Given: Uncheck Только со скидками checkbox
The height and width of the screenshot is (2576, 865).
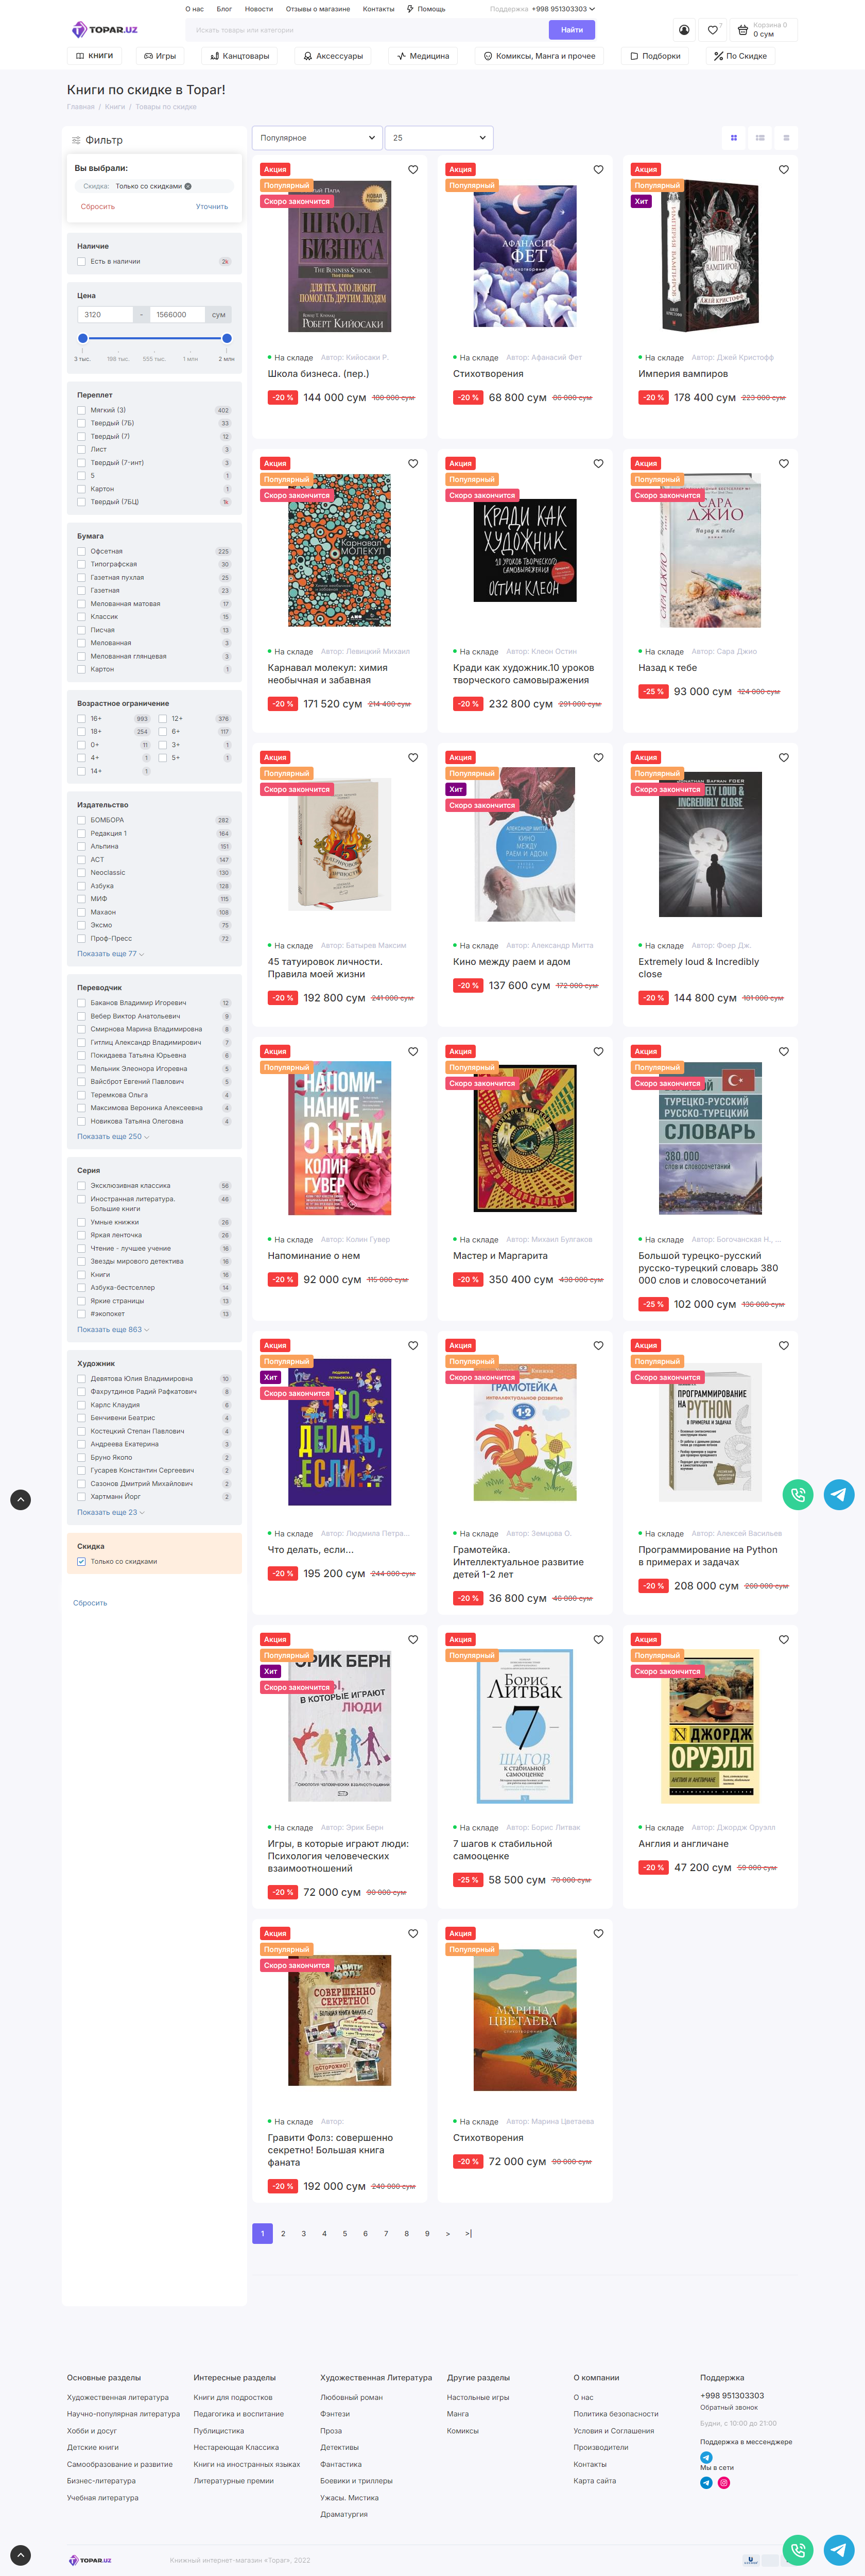Looking at the screenshot, I should (x=81, y=1561).
